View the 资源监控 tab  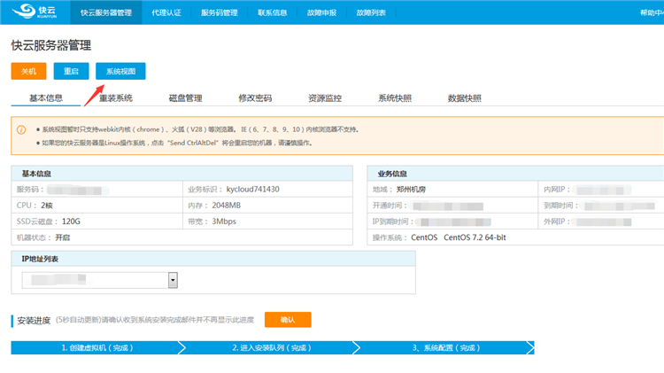pyautogui.click(x=325, y=98)
